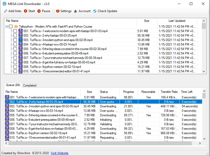The height and width of the screenshot is (156, 210).
Task: Click the Start button label
Action: [32, 11]
